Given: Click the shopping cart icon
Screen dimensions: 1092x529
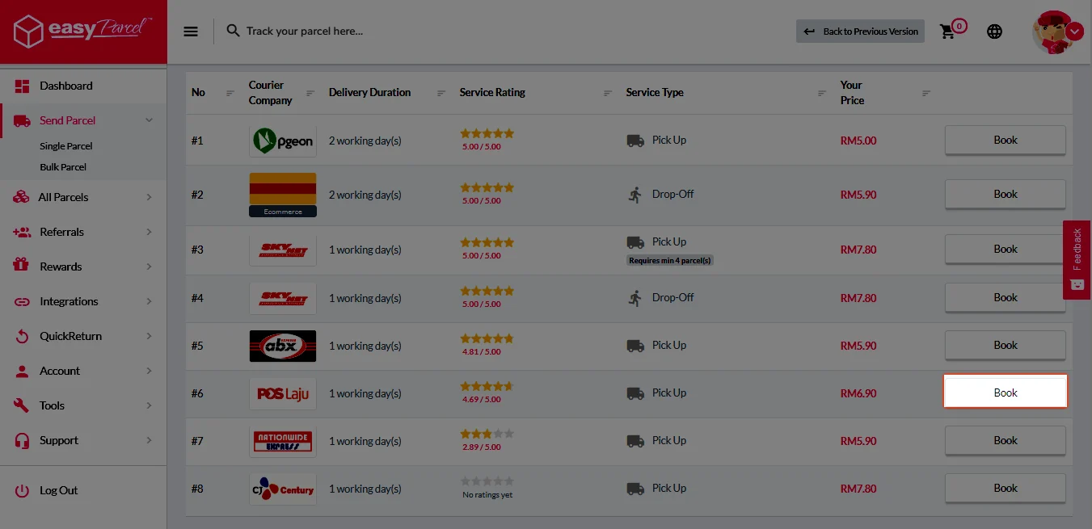Looking at the screenshot, I should pos(947,31).
